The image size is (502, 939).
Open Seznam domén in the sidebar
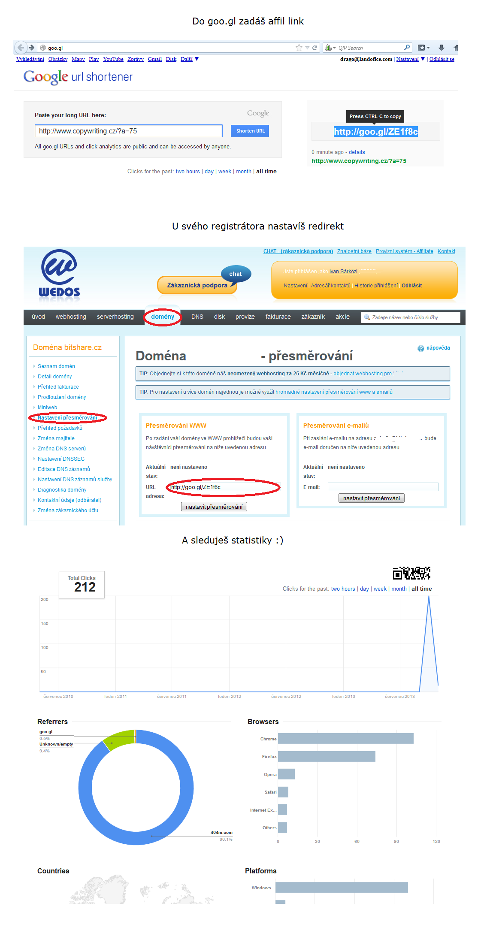click(x=56, y=366)
